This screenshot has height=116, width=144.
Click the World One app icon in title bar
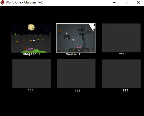[x=2, y=2]
